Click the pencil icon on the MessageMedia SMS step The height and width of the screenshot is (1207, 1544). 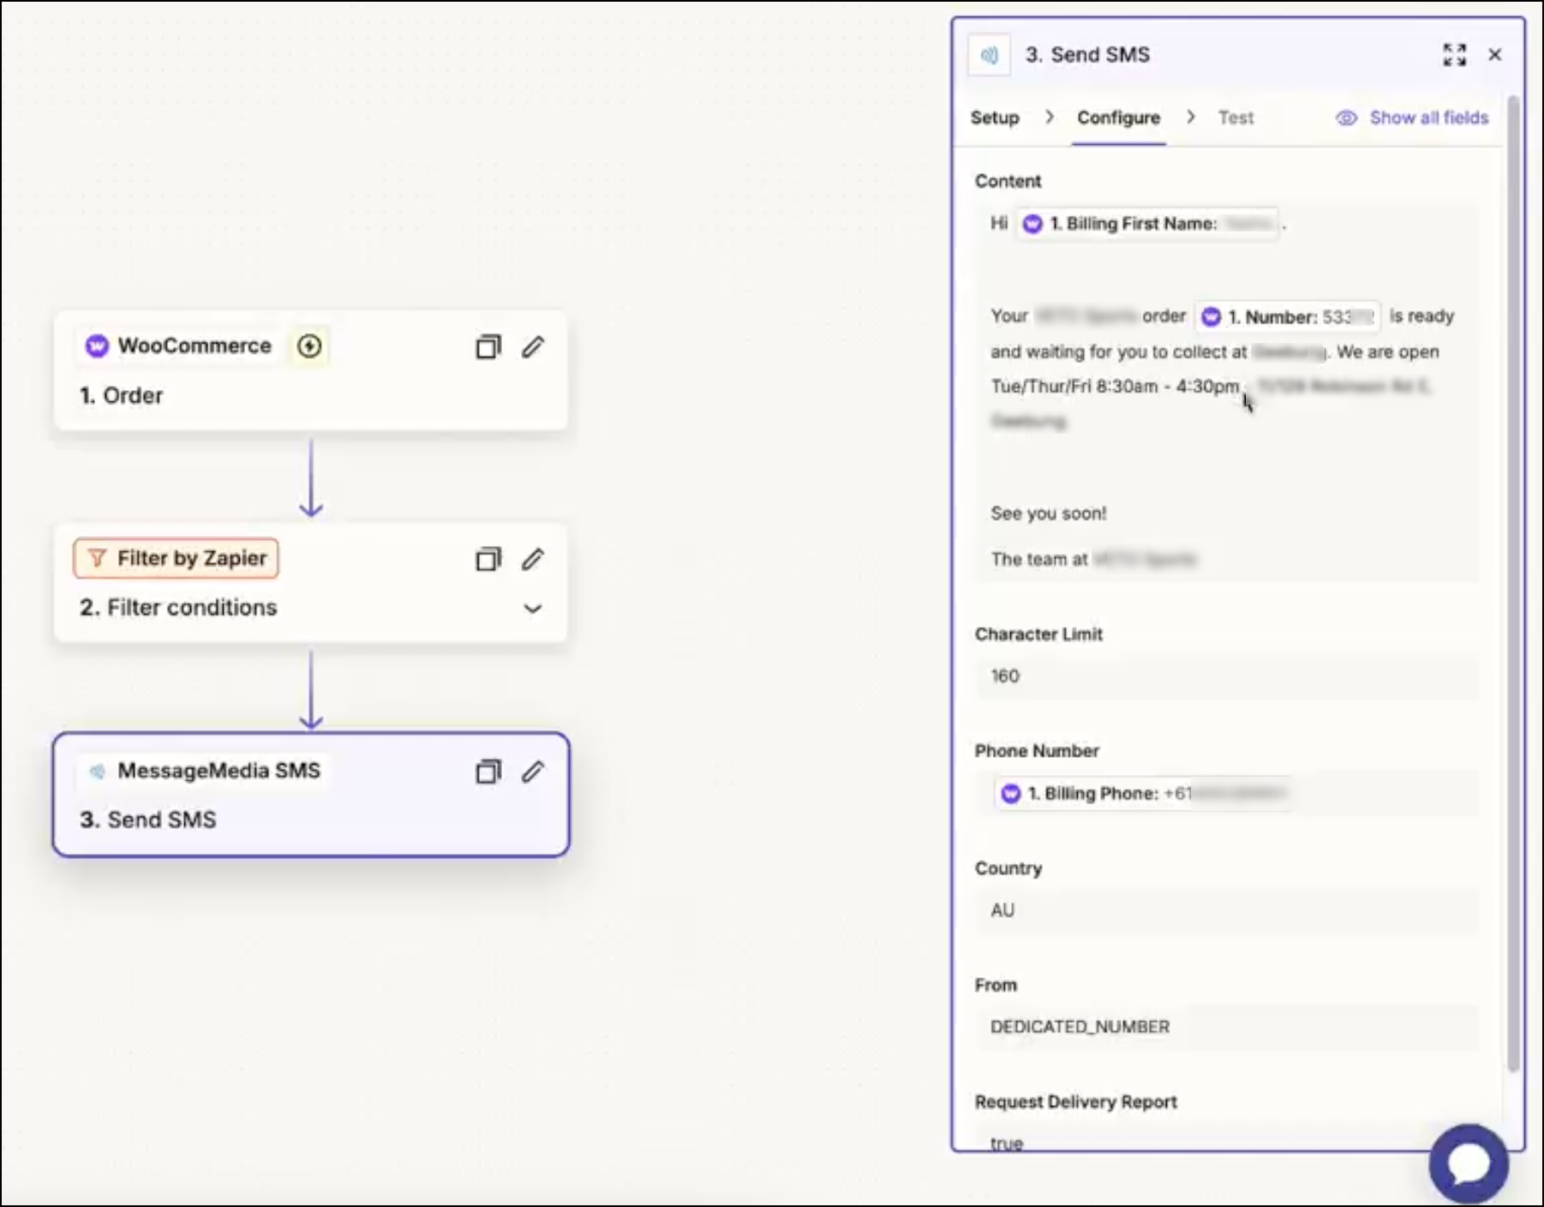click(x=533, y=772)
